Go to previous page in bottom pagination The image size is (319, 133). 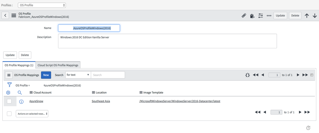tap(265, 112)
